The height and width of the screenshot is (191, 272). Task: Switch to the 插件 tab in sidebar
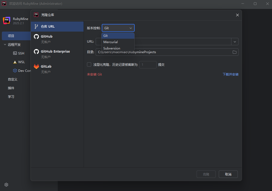pos(11,88)
